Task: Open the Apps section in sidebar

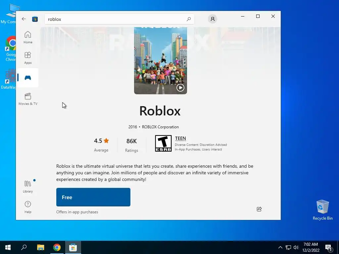Action: click(28, 58)
